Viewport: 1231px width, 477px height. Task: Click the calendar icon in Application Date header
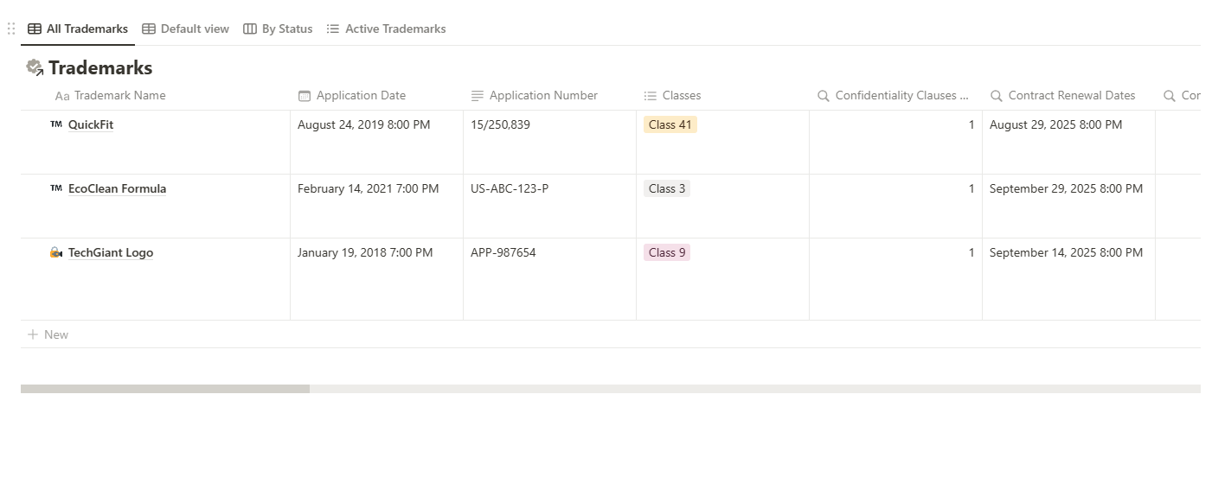[x=304, y=96]
